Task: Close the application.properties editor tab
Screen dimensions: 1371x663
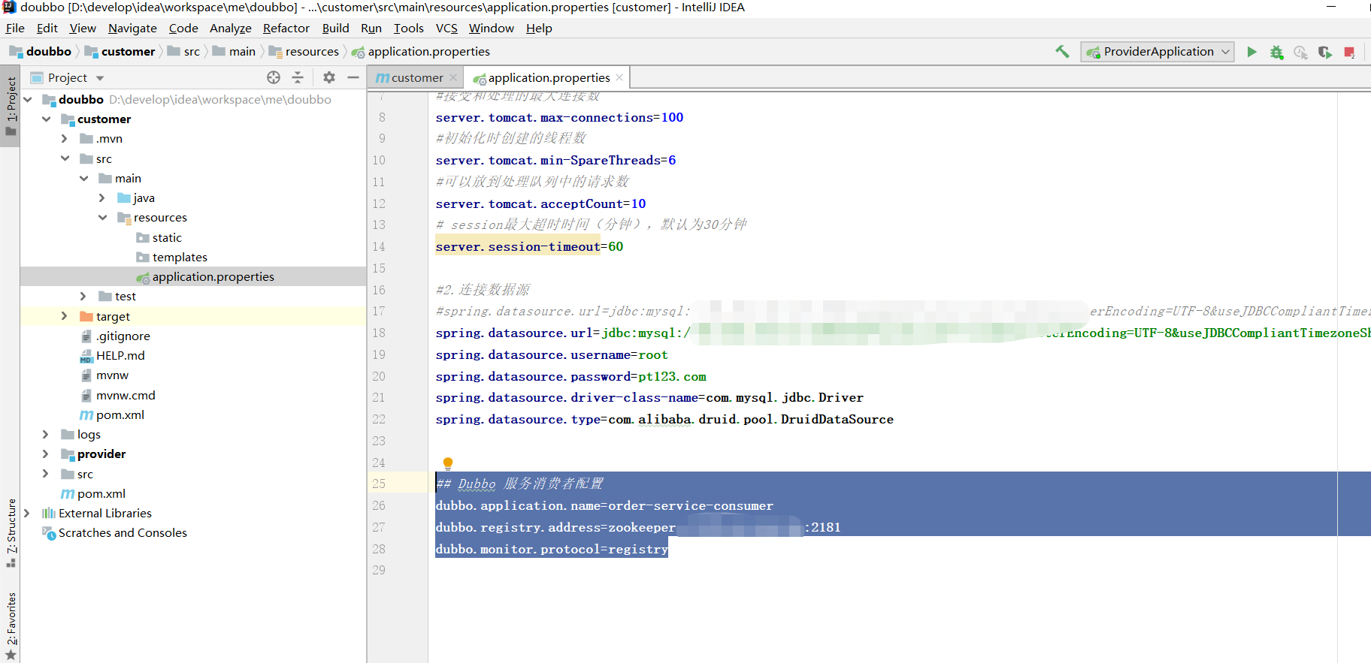Action: pos(619,77)
